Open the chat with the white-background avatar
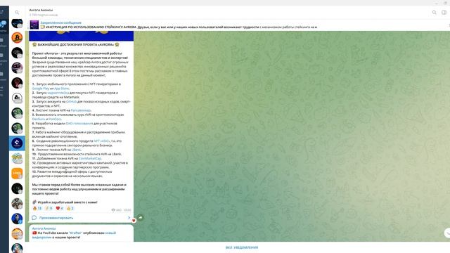450x253 pixels. (17, 98)
